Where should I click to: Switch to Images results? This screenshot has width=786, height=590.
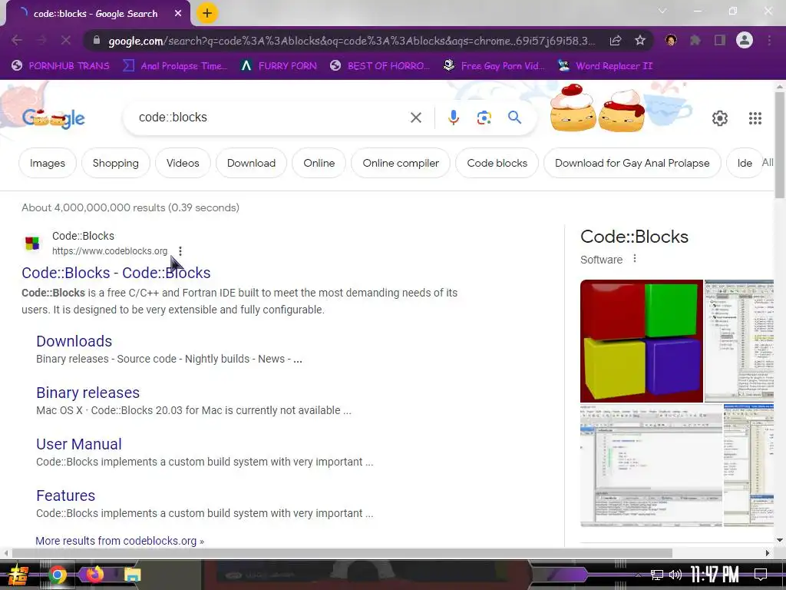coord(47,163)
